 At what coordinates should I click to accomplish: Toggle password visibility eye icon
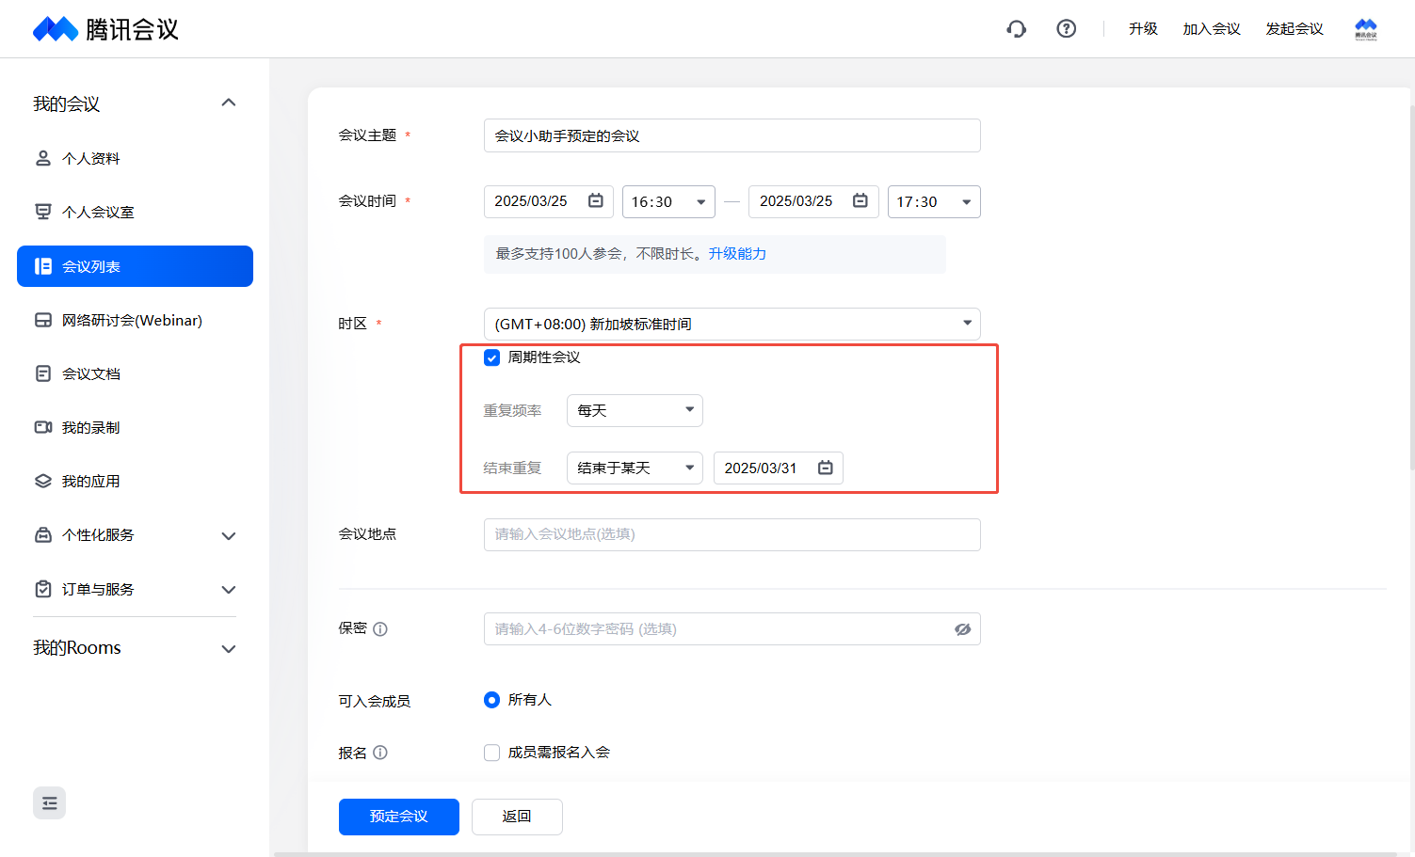coord(962,629)
